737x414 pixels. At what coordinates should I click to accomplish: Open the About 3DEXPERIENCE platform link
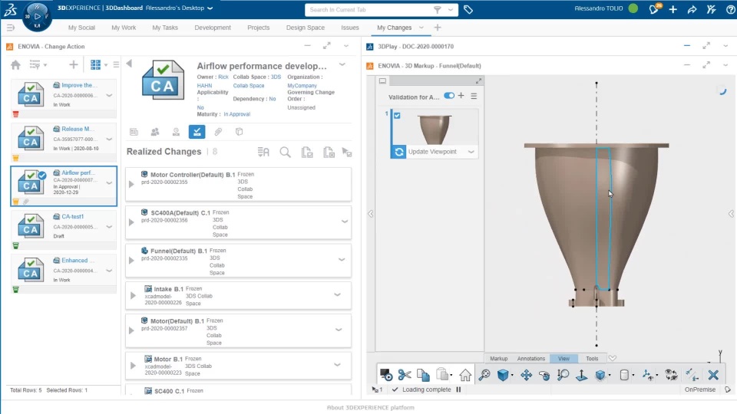370,407
